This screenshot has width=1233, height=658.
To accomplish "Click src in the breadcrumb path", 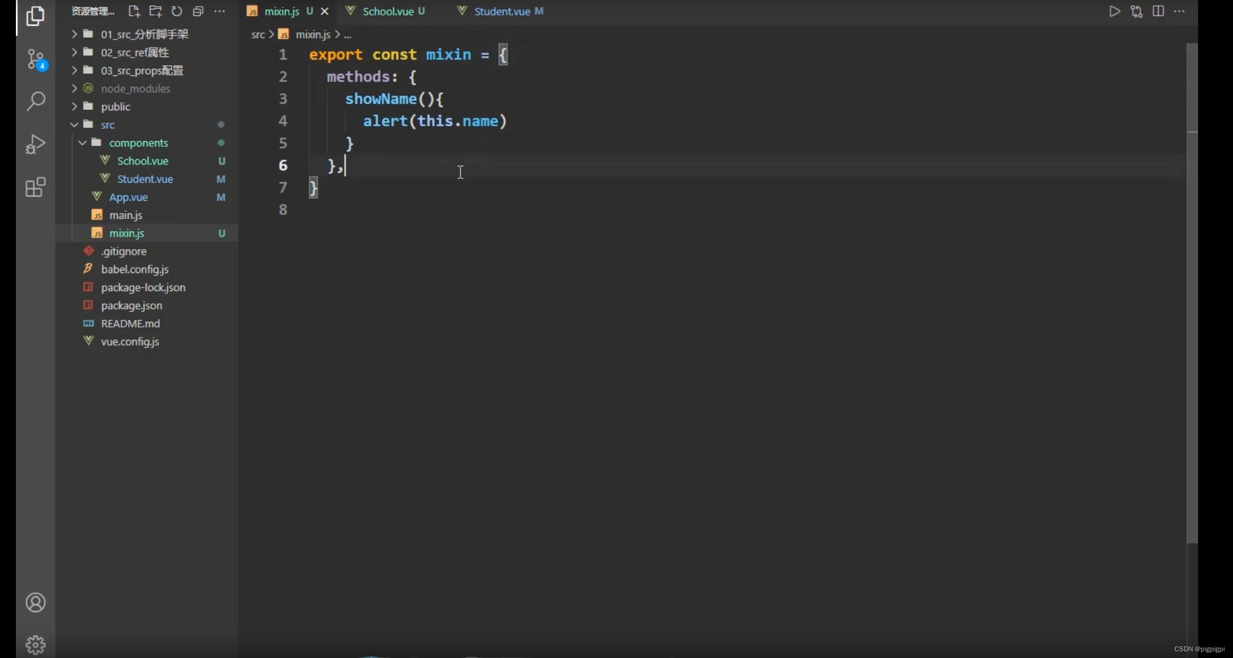I will pyautogui.click(x=258, y=34).
